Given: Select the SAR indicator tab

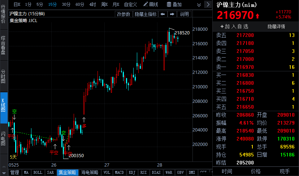Looking at the screenshot, I should (x=50, y=172).
